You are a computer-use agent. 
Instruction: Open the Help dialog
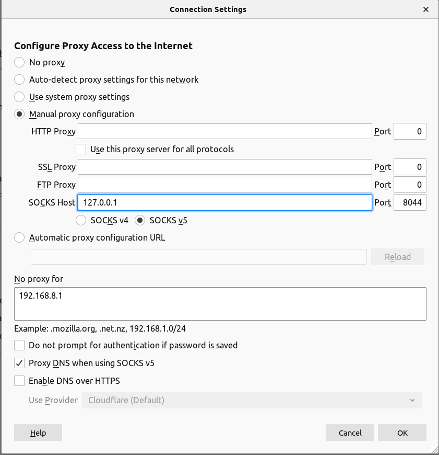coord(38,433)
